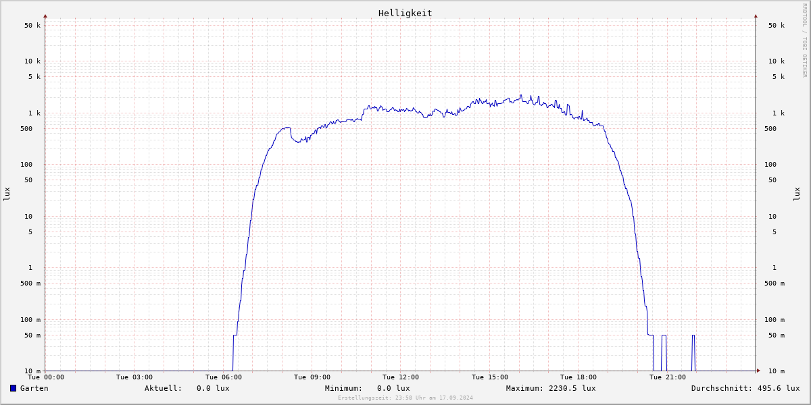Click the 50 k label on left axis
The image size is (811, 405).
tap(32, 26)
